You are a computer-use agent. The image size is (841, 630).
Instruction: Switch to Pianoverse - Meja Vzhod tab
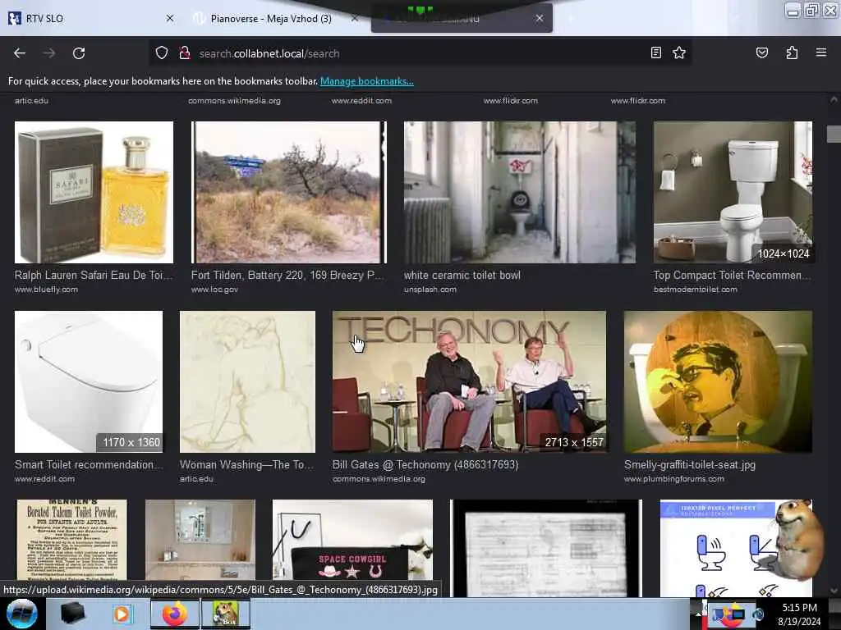pyautogui.click(x=275, y=18)
